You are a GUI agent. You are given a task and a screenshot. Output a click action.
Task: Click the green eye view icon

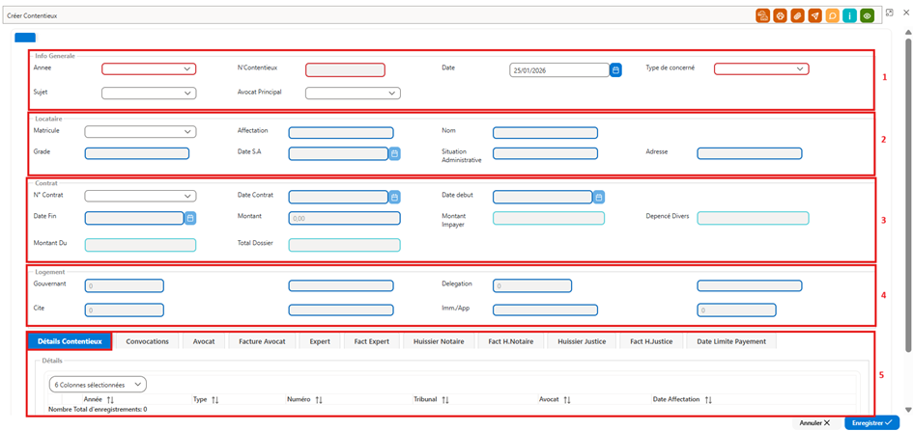click(x=867, y=15)
